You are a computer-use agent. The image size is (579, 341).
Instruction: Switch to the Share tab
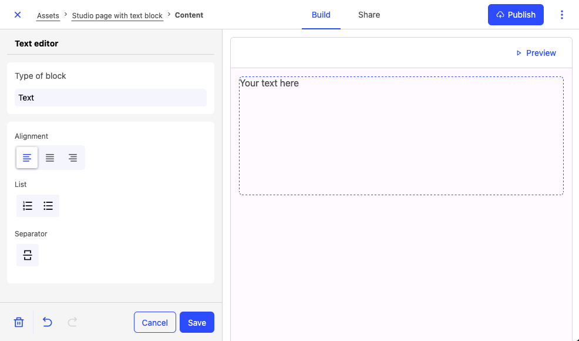point(369,15)
